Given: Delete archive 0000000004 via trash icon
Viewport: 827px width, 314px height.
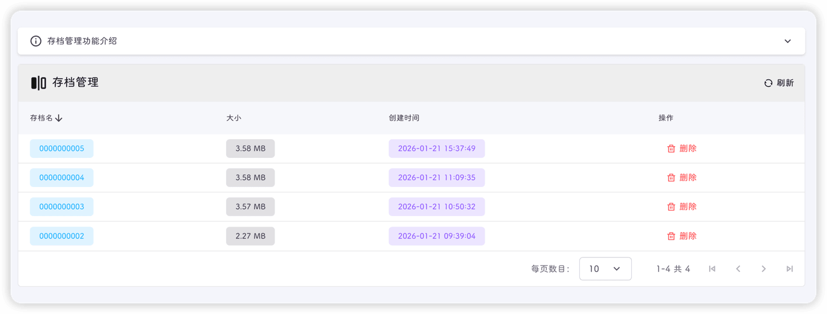Looking at the screenshot, I should (671, 178).
